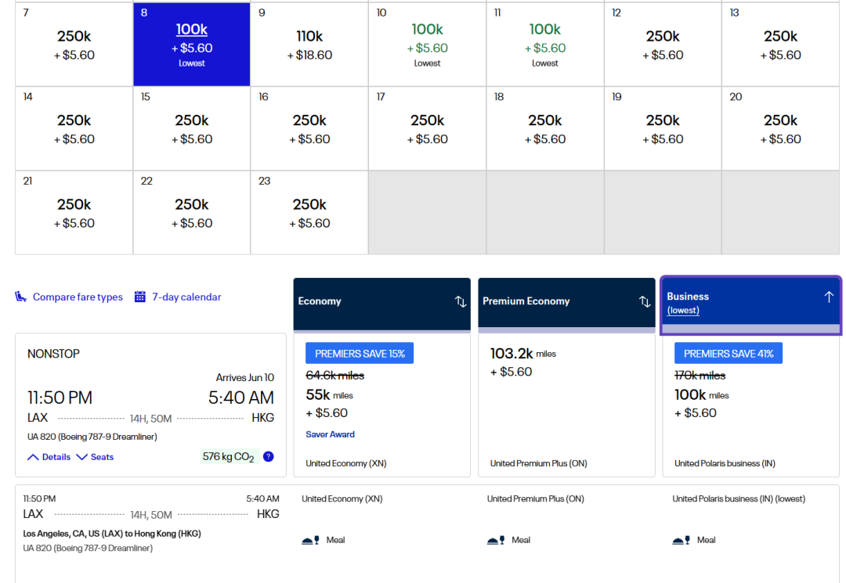Click the Economy meal icon in details
Viewport: 846px width, 583px height.
[x=310, y=540]
